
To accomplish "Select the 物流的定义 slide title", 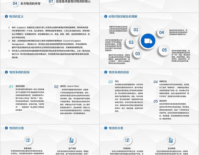I will pos(16,16).
